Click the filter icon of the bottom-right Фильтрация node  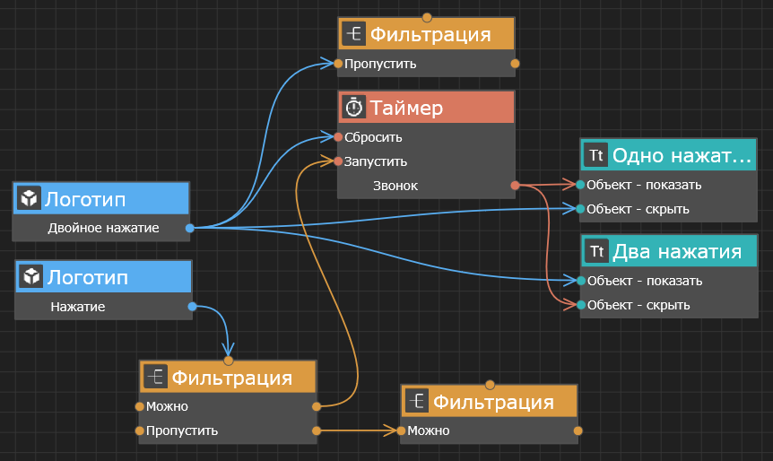click(x=417, y=402)
